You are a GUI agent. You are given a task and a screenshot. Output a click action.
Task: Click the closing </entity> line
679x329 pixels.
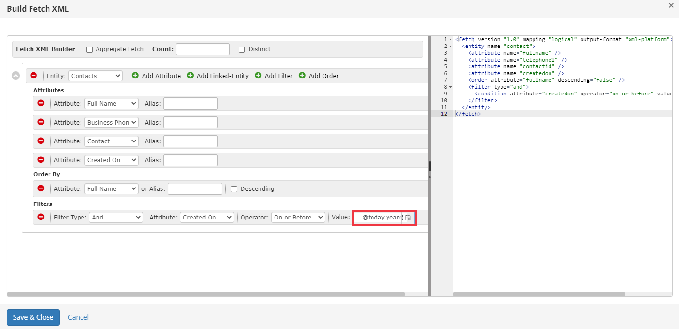coord(476,107)
